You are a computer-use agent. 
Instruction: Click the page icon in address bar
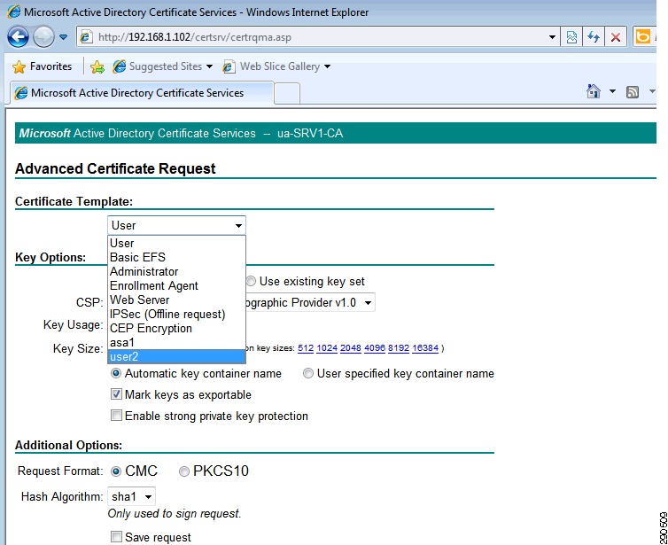(87, 37)
